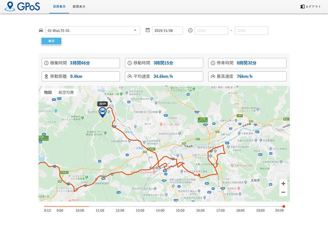Click the 移動距離 pin icon
The width and height of the screenshot is (328, 234).
46,76
